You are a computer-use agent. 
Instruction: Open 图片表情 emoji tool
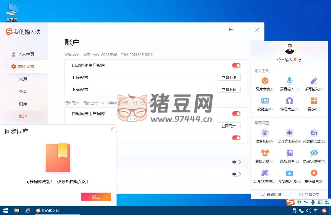tap(265, 84)
